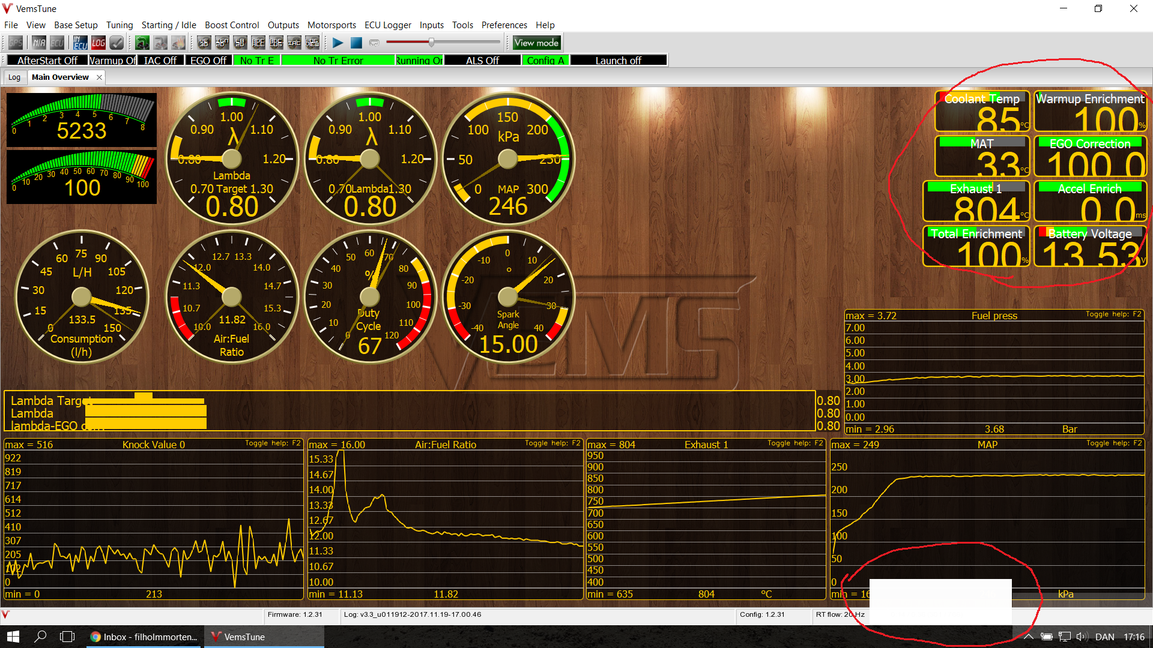The width and height of the screenshot is (1153, 648).
Task: Open the File menu
Action: click(11, 25)
